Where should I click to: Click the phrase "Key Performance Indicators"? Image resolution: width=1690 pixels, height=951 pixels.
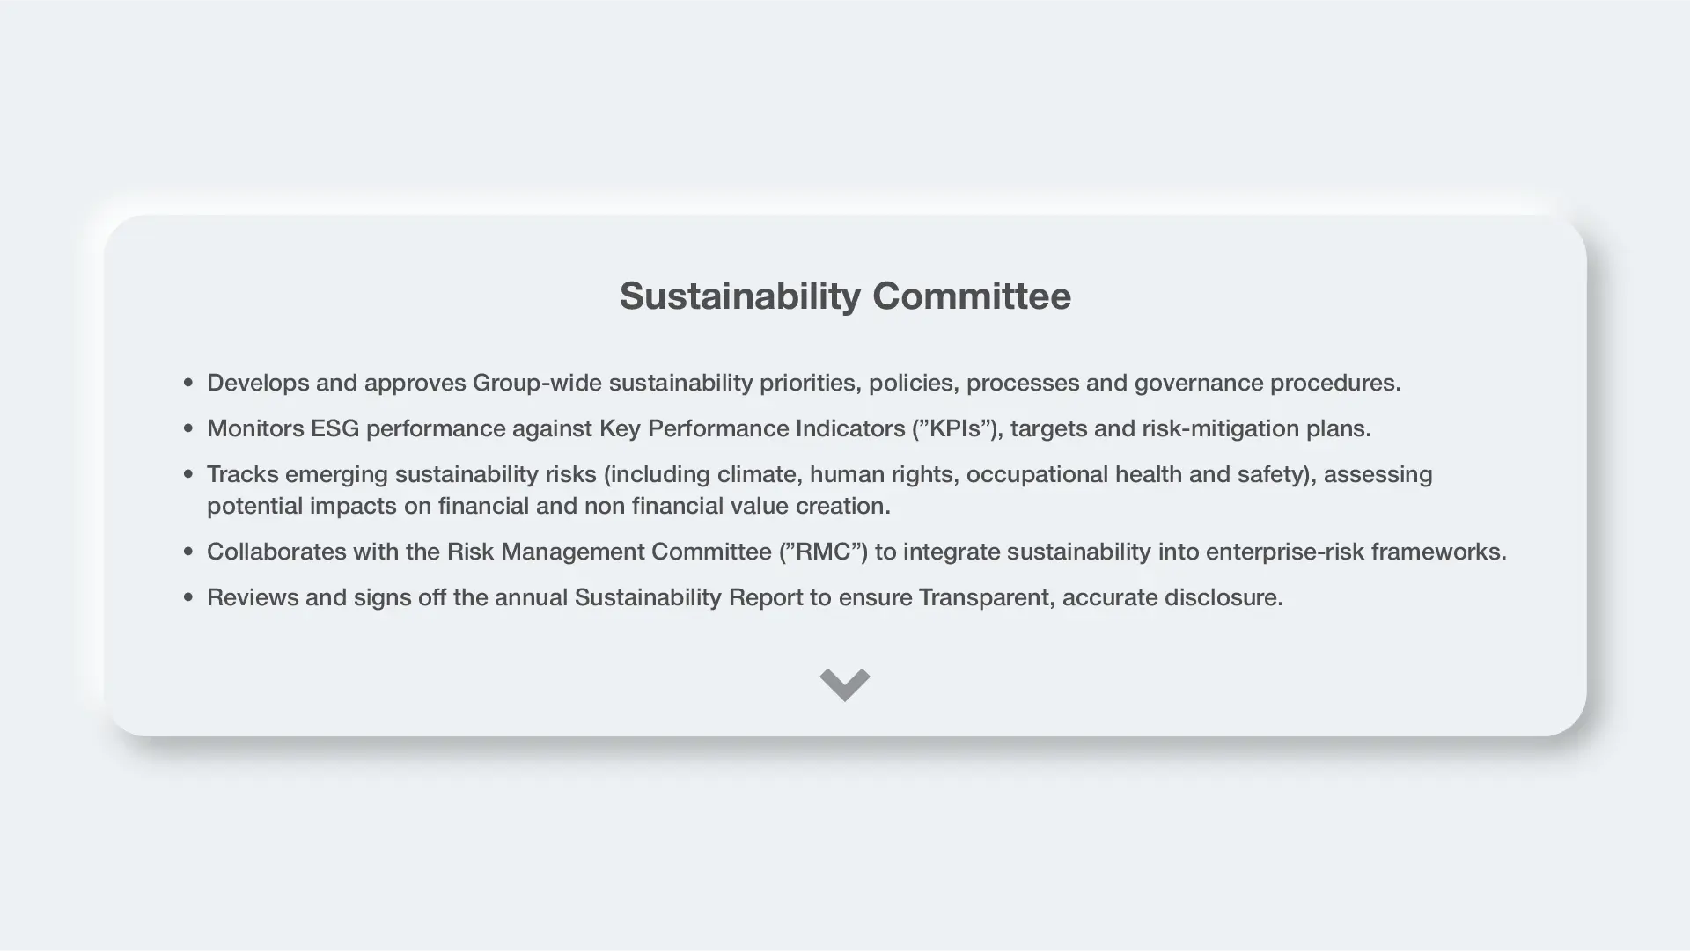[752, 428]
